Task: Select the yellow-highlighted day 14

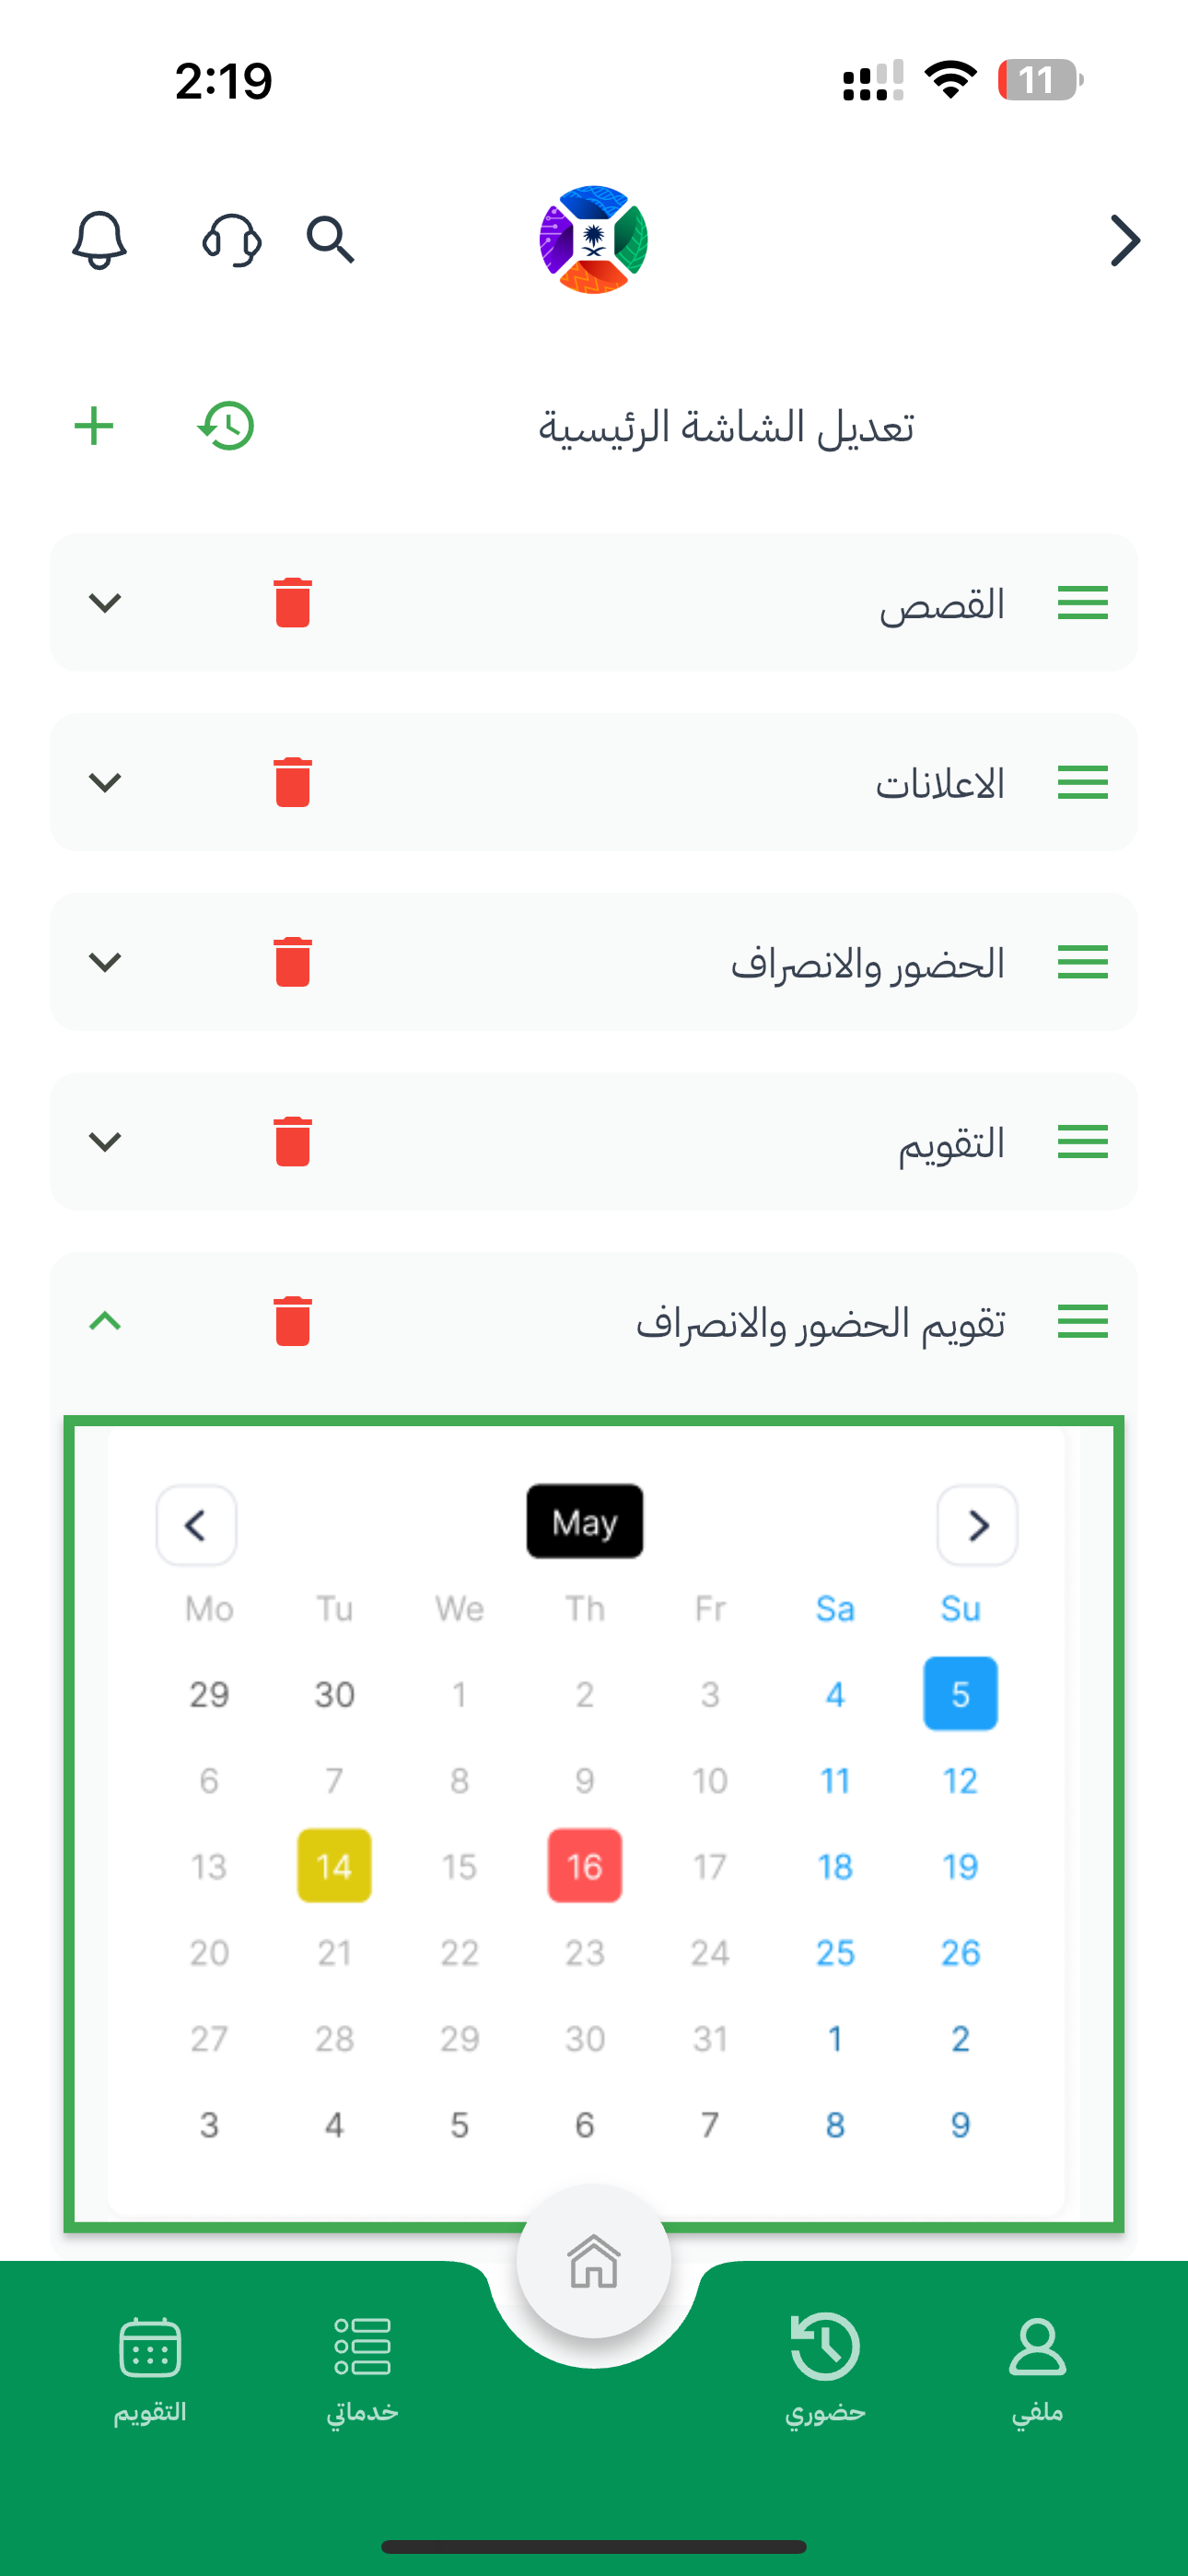Action: coord(334,1866)
